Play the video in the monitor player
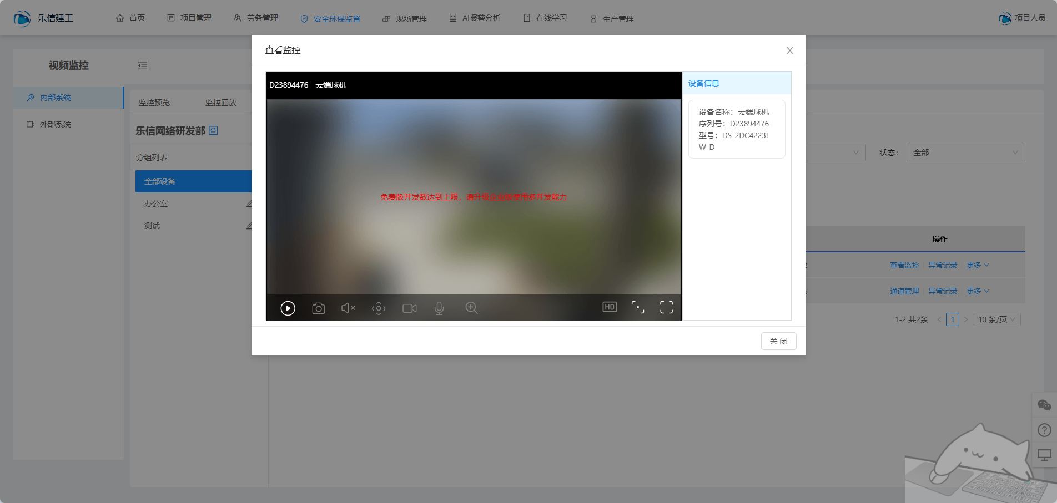 point(288,308)
